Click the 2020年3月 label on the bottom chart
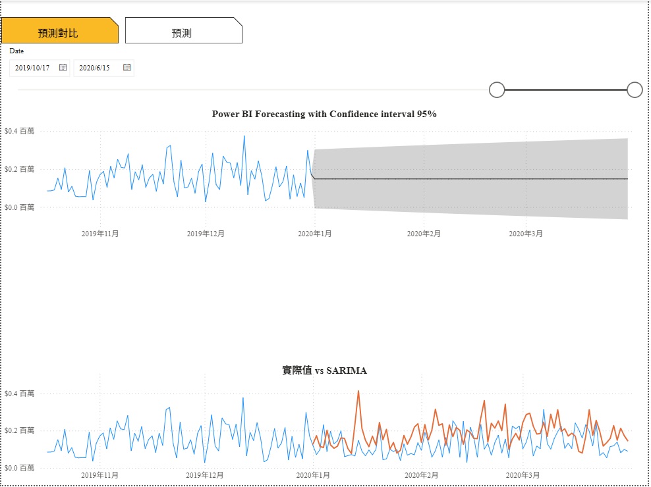651x487 pixels. 523,475
